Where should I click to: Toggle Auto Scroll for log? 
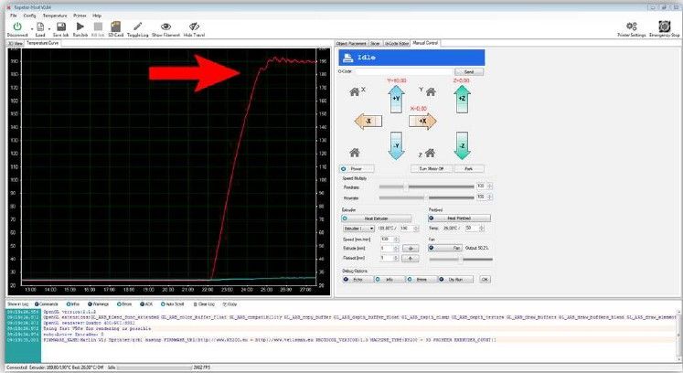(173, 304)
